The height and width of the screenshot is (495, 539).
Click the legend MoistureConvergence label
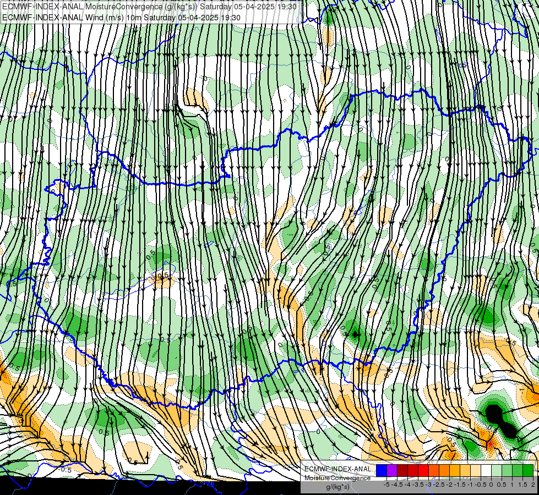click(337, 478)
